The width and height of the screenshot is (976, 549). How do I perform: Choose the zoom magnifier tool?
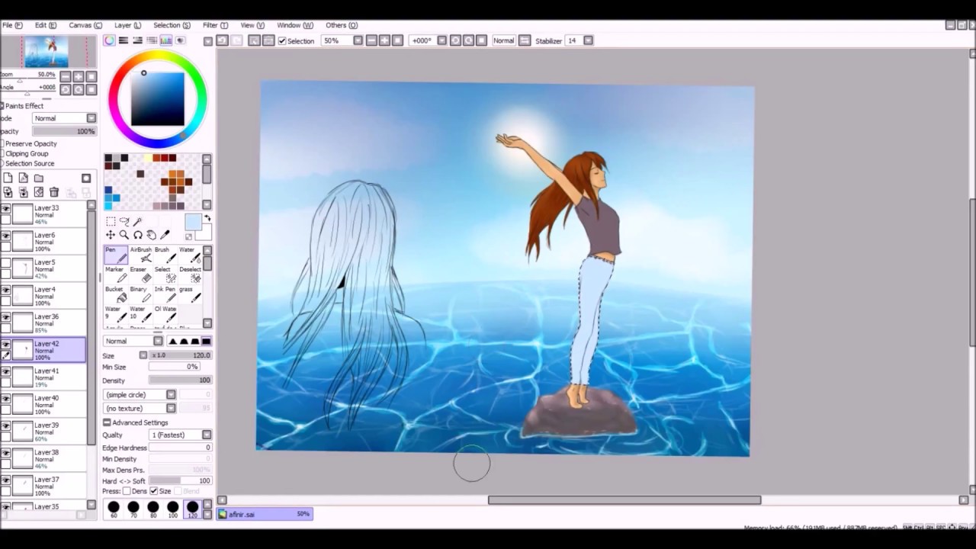click(124, 235)
